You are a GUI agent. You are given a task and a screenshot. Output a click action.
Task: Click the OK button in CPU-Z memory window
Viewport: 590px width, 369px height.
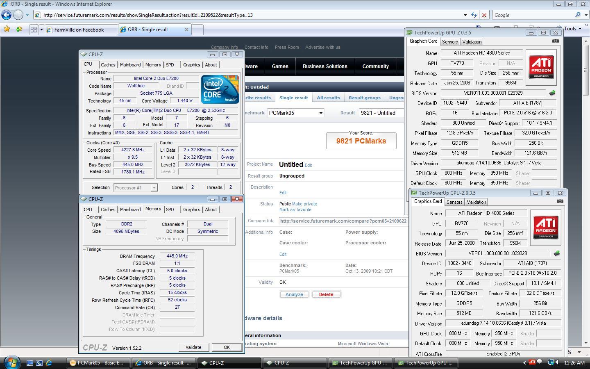pyautogui.click(x=227, y=347)
